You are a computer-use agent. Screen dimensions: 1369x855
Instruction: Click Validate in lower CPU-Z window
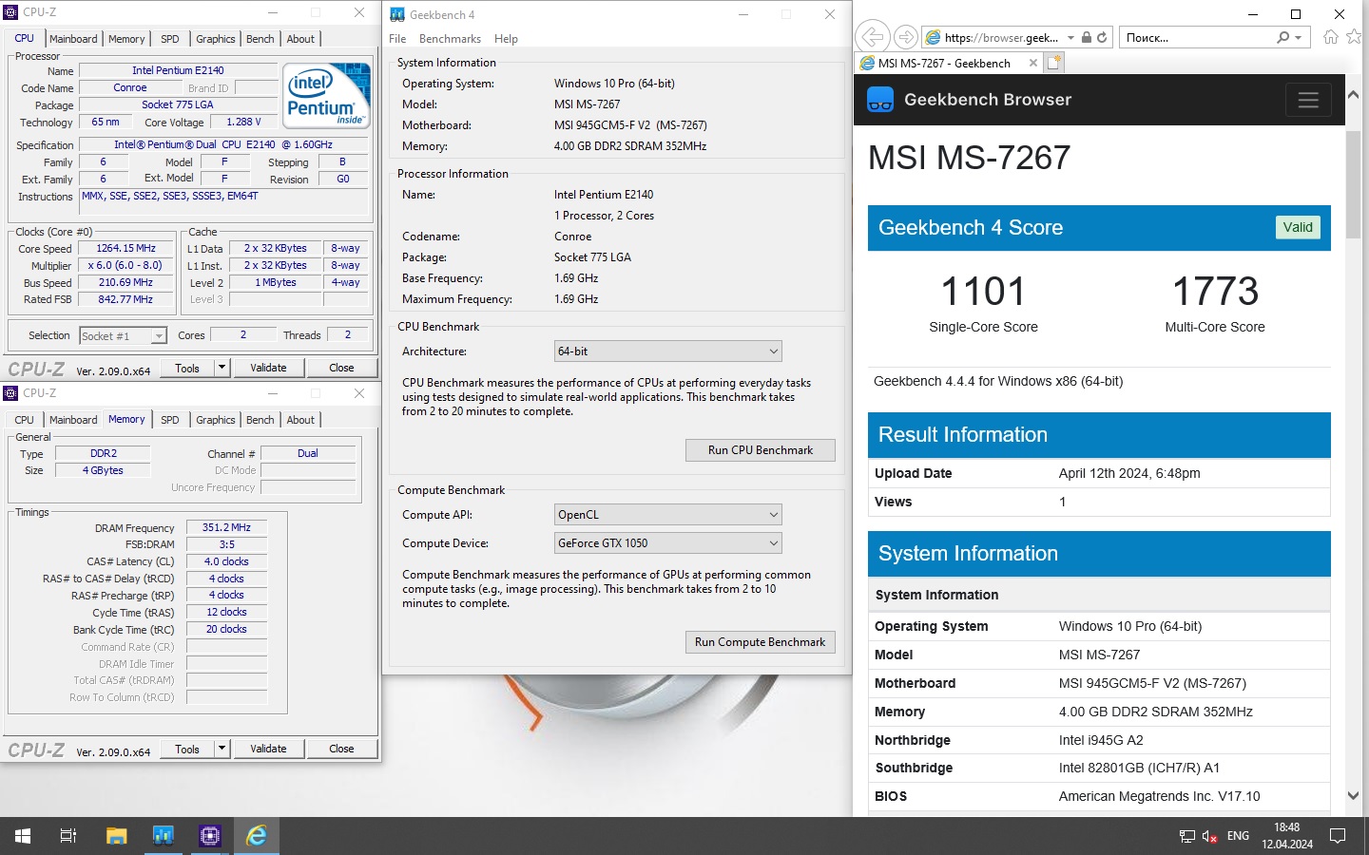click(x=268, y=749)
